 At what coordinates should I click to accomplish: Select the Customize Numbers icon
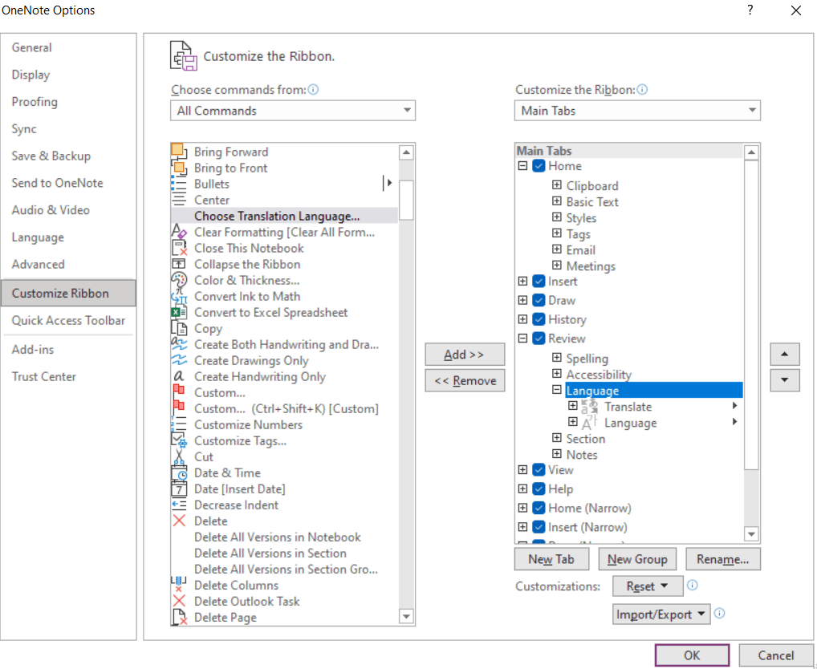(179, 424)
